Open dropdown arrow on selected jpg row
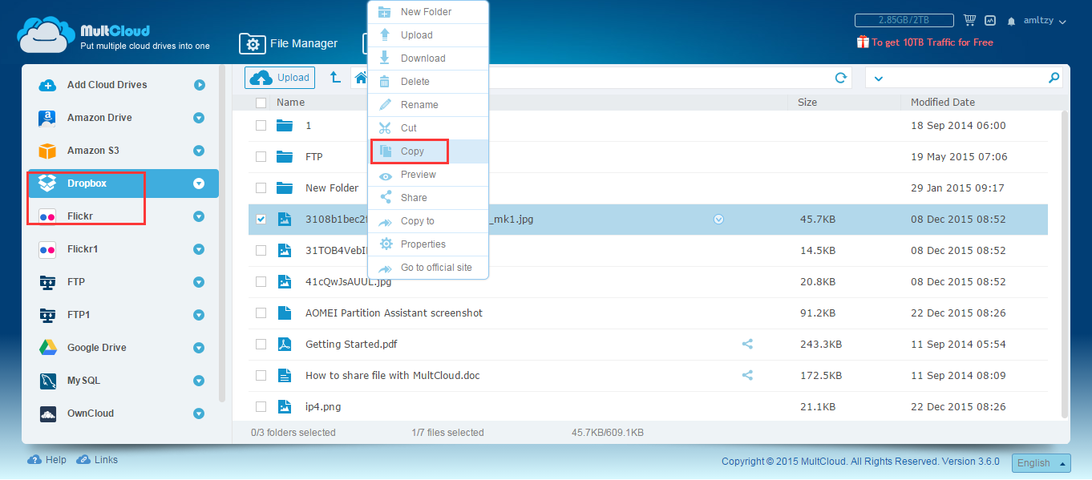This screenshot has width=1092, height=480. [x=718, y=219]
